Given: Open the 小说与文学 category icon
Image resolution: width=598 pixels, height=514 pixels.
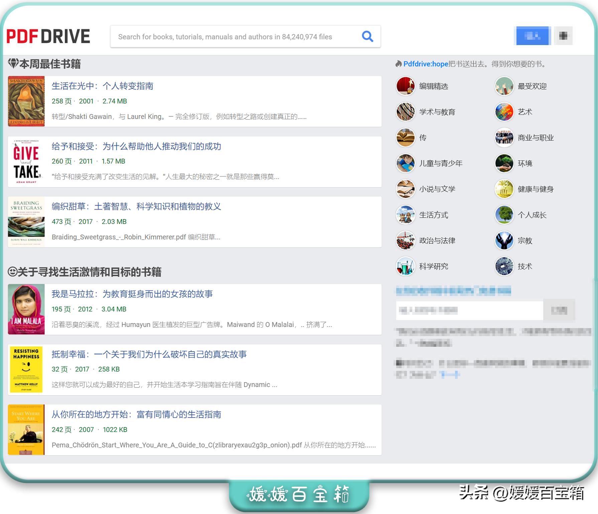Looking at the screenshot, I should [x=405, y=189].
